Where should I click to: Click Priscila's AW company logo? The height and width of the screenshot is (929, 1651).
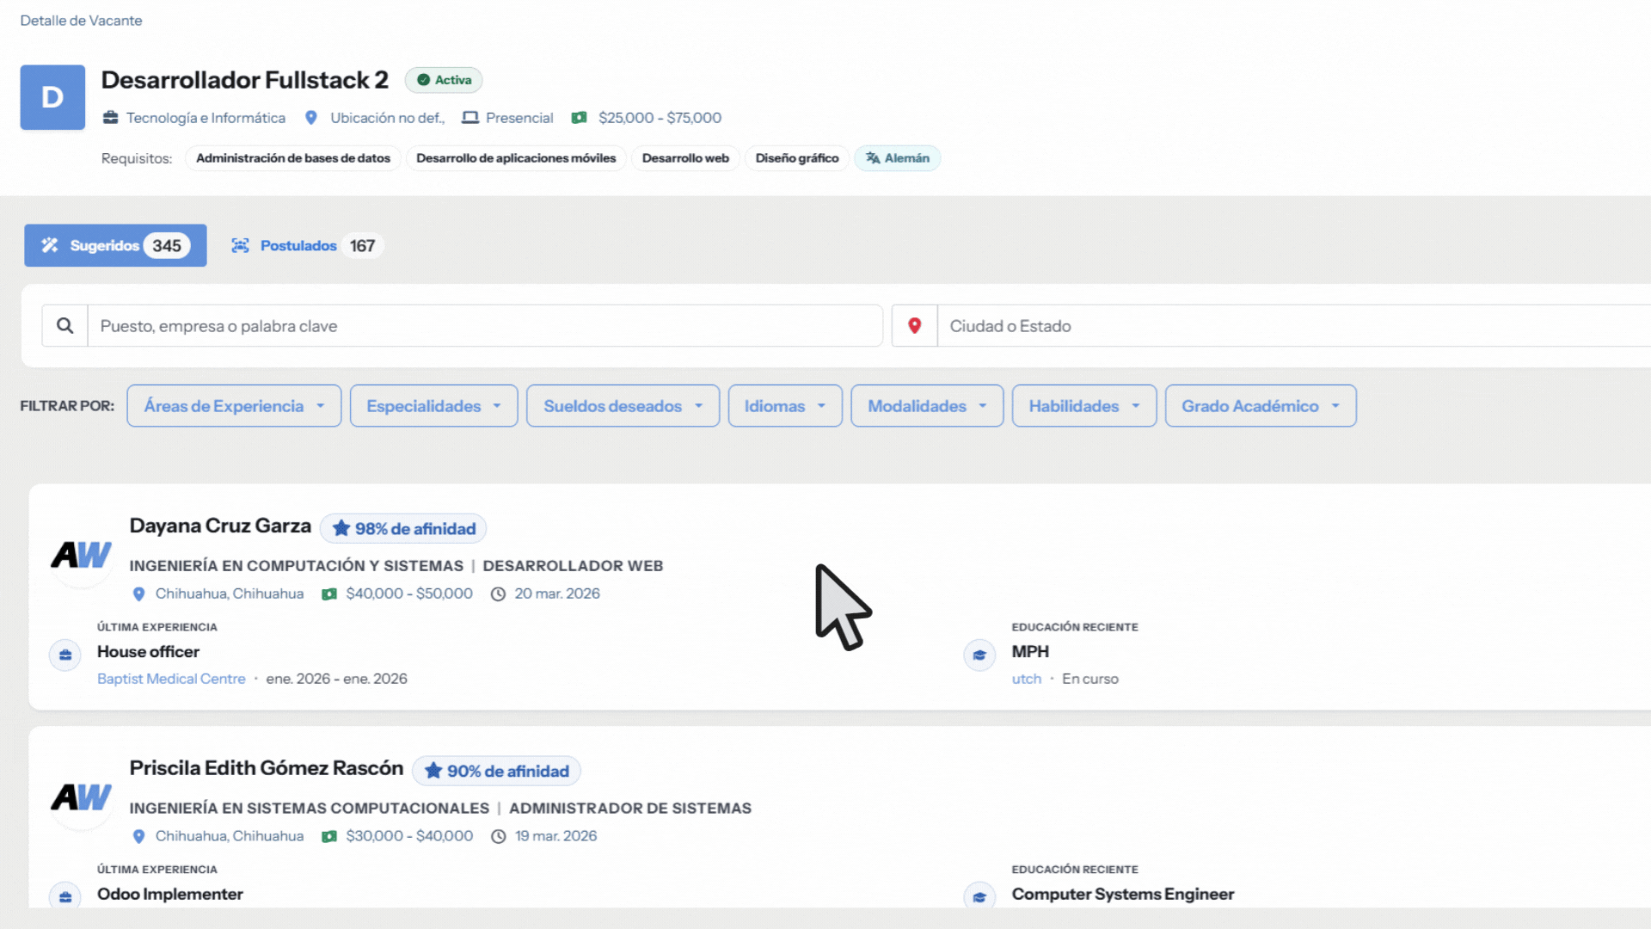click(x=82, y=797)
